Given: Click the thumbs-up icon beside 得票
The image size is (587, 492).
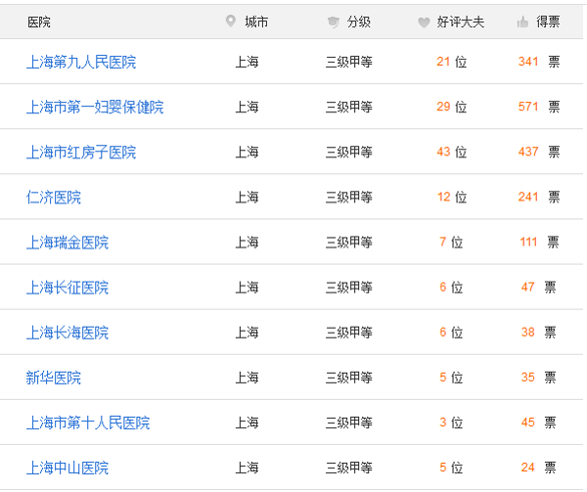Looking at the screenshot, I should (x=522, y=22).
